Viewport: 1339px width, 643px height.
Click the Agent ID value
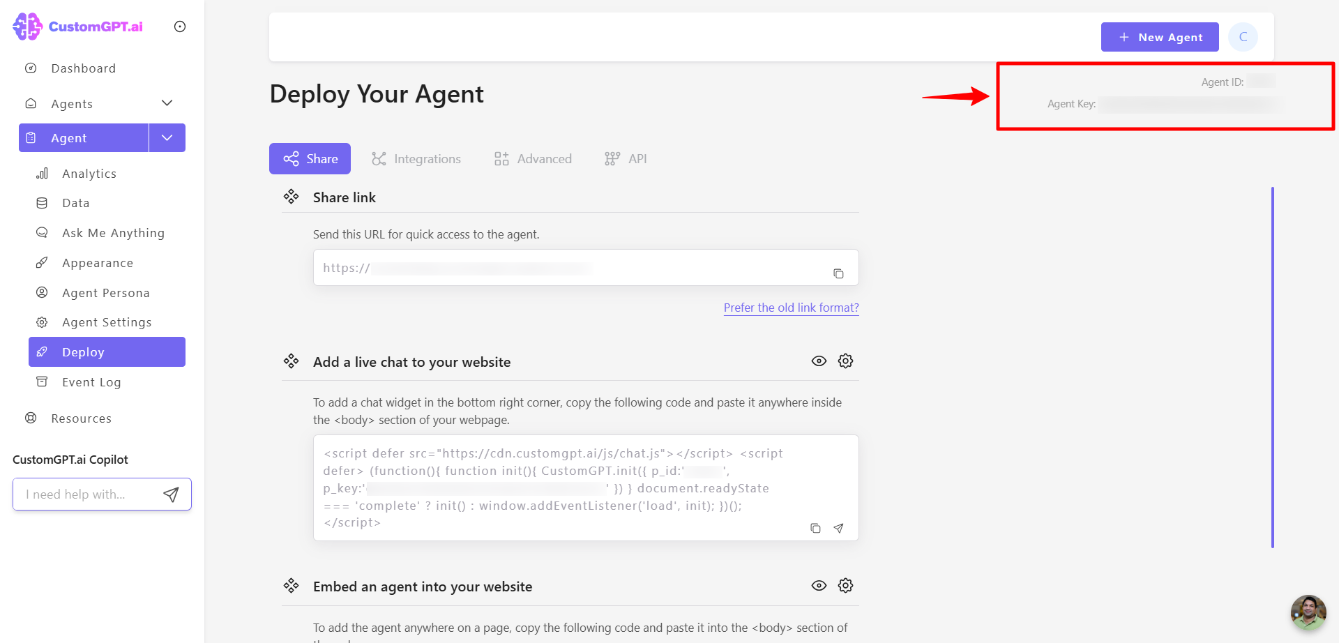(1262, 82)
